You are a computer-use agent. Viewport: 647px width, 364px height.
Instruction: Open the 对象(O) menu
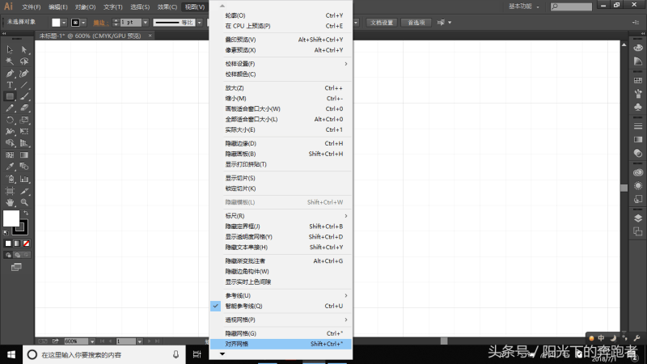86,7
